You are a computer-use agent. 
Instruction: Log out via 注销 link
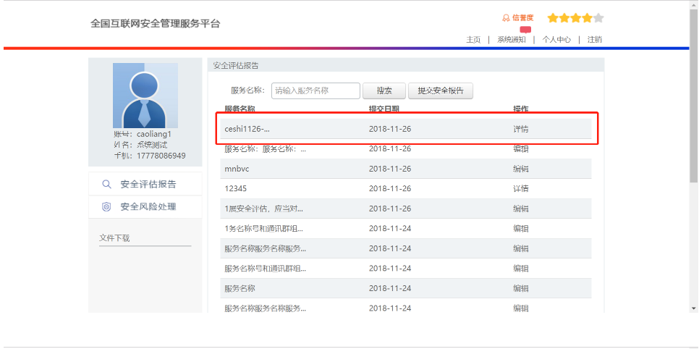pos(595,39)
